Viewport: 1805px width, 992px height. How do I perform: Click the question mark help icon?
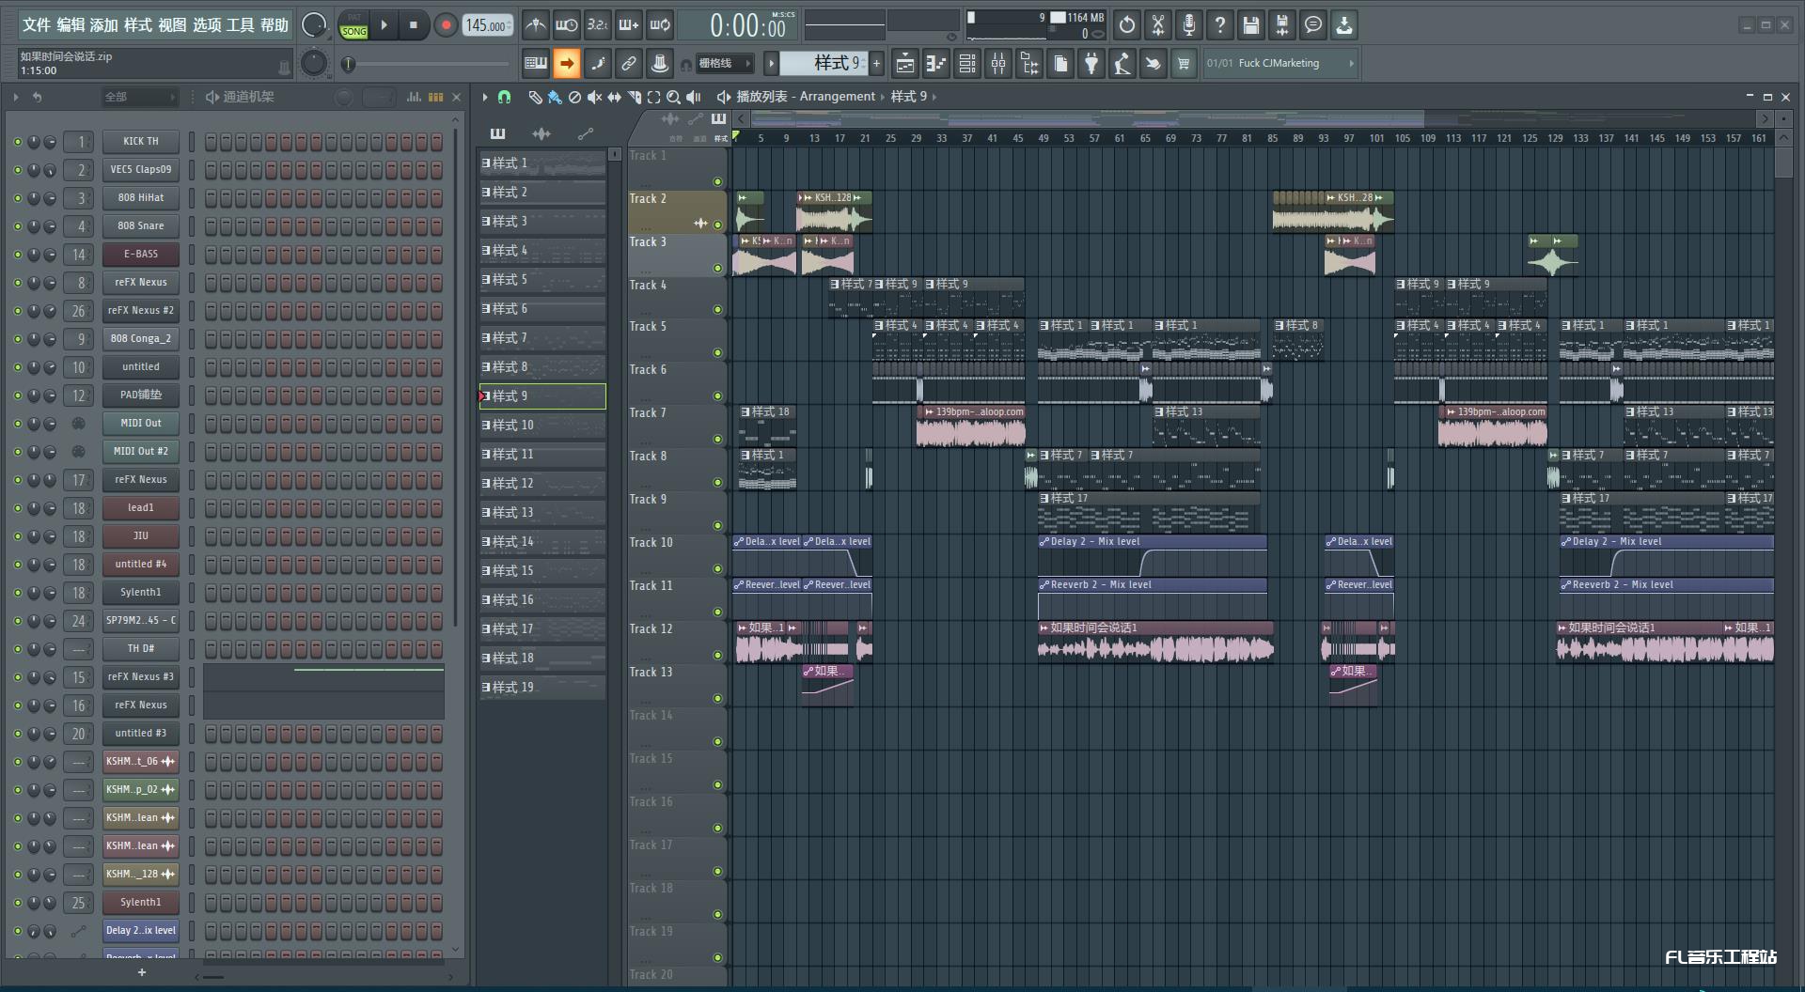tap(1219, 25)
